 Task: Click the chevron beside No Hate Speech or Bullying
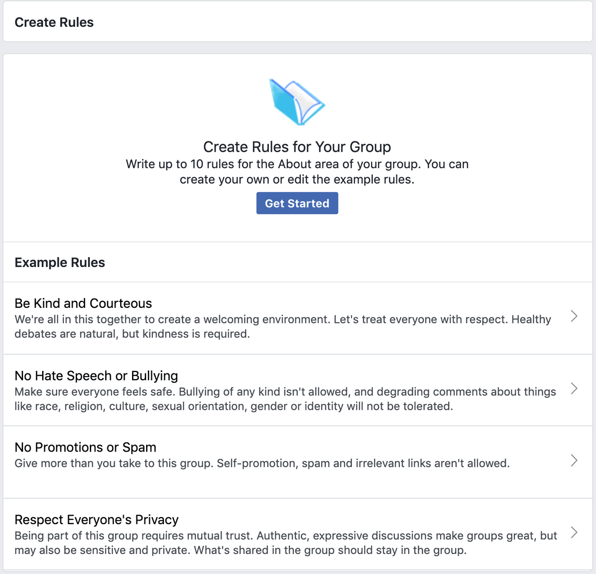point(574,389)
